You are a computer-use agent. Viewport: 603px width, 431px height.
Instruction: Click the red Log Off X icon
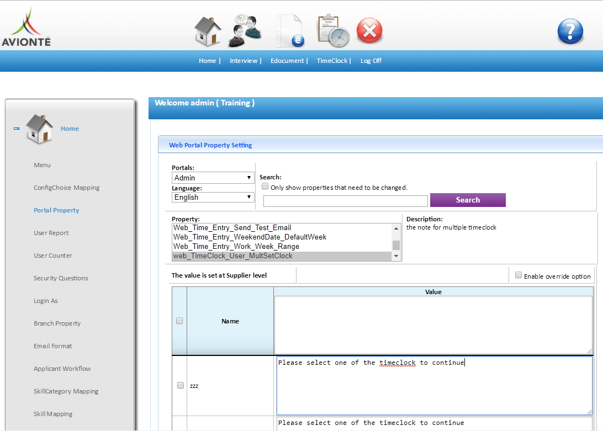(x=369, y=30)
